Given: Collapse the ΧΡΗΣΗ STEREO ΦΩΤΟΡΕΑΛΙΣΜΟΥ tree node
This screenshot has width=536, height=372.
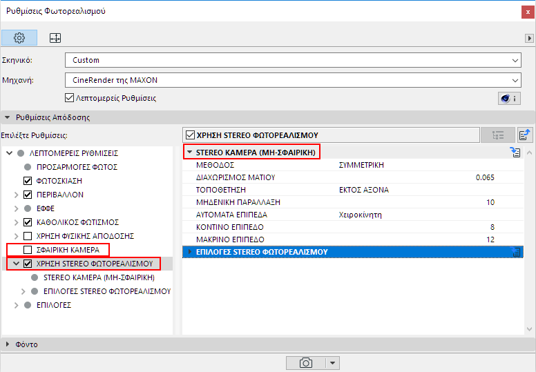Looking at the screenshot, I should (x=16, y=264).
